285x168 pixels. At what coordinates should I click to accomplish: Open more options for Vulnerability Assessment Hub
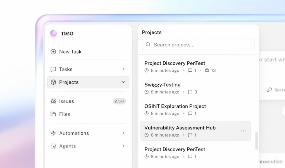tap(243, 131)
